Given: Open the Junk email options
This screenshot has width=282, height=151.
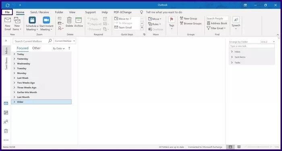Looking at the screenshot, I should coord(60,28).
